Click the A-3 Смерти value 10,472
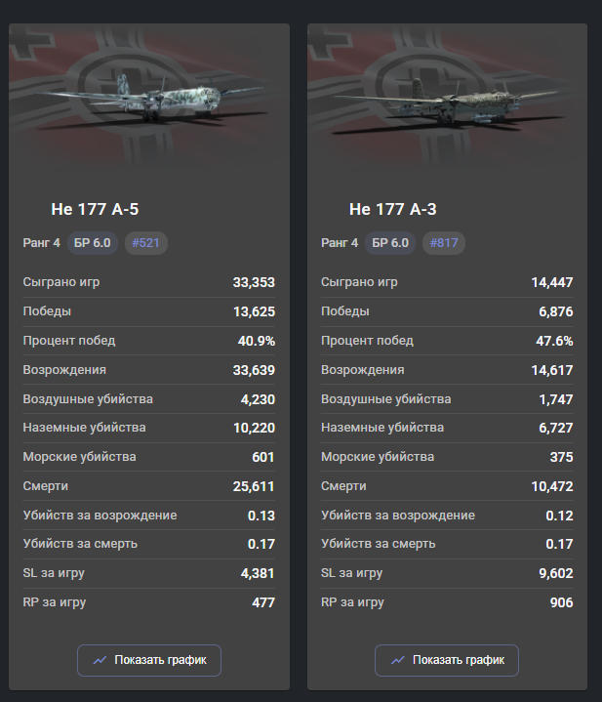602x702 pixels. point(551,486)
